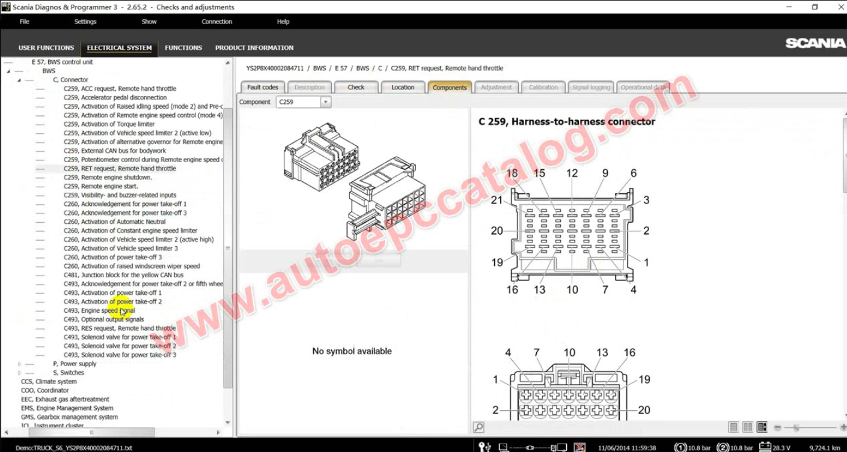Select C493, Solenoid valve for power take-off 3
This screenshot has height=452, width=847.
point(120,355)
